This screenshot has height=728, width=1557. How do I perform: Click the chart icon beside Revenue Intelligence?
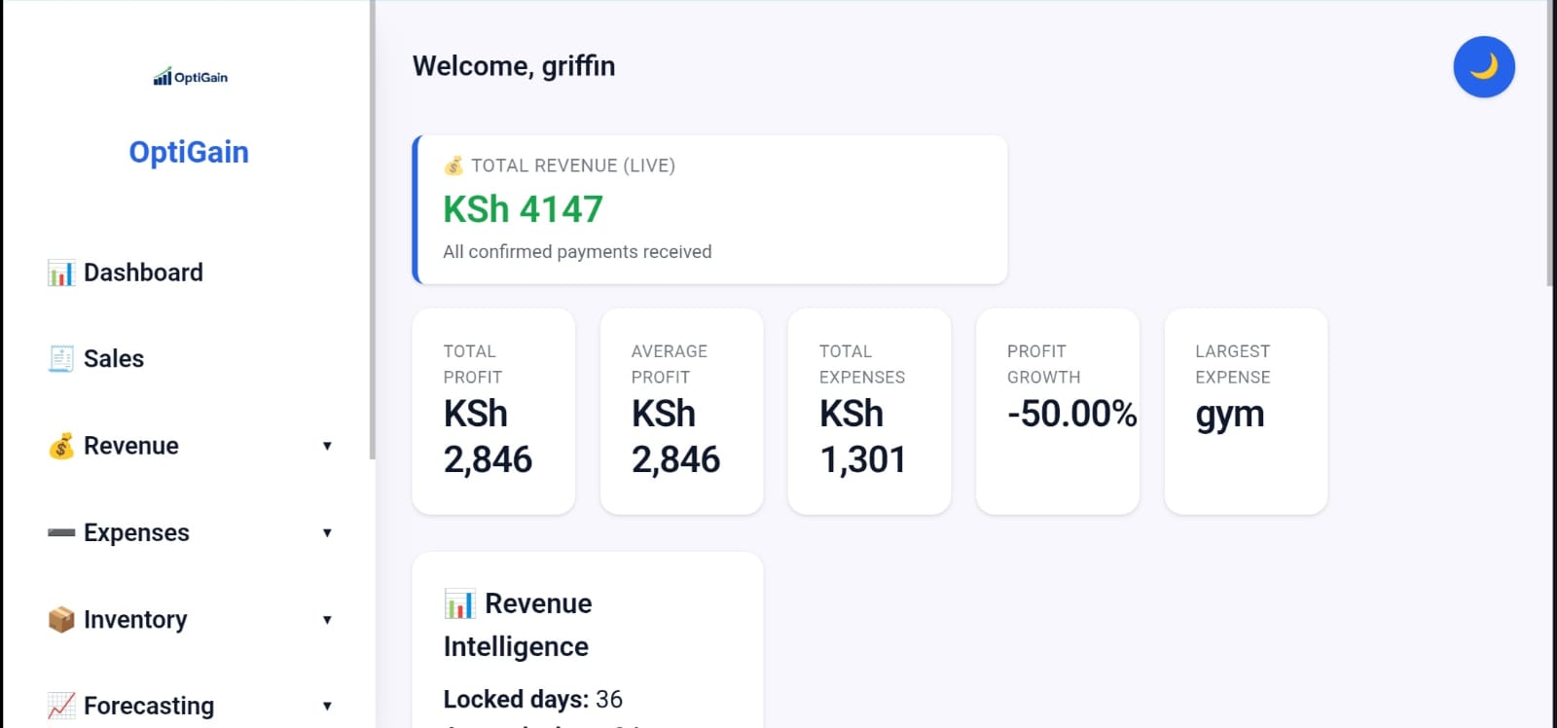coord(459,603)
